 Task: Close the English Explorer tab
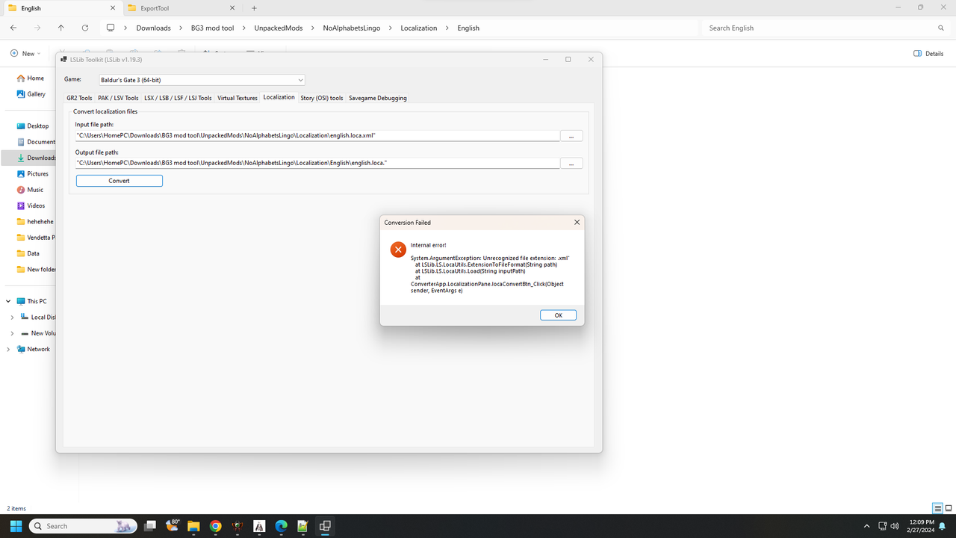(112, 8)
